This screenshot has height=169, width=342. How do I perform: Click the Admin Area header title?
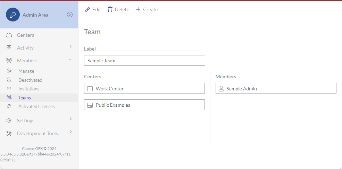click(x=35, y=15)
